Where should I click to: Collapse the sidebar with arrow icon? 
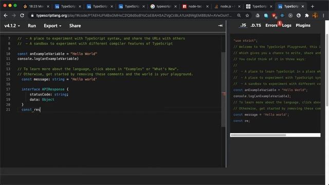point(220,26)
